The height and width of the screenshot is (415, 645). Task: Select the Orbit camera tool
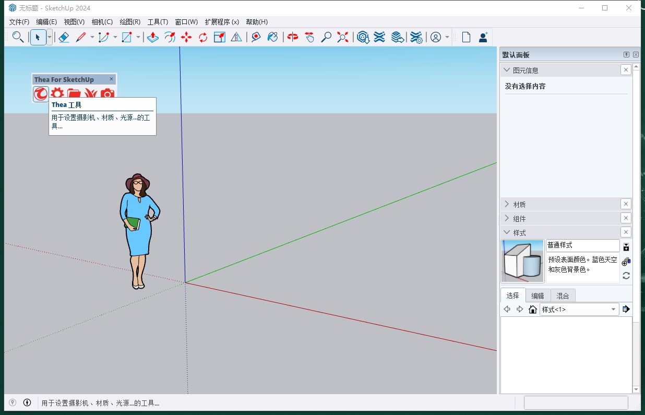point(293,37)
